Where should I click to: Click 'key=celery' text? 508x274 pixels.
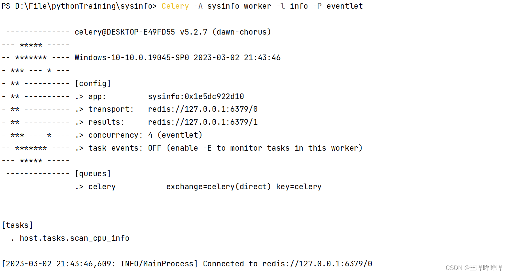(x=299, y=187)
